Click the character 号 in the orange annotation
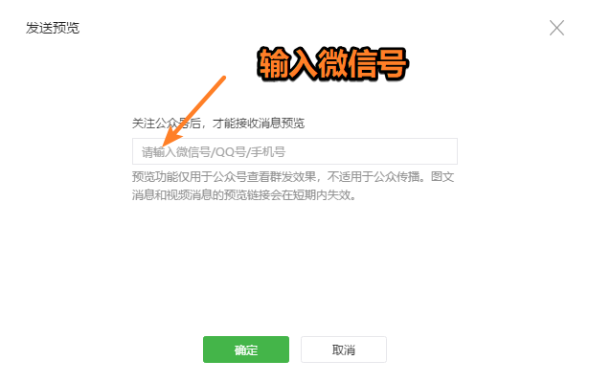The height and width of the screenshot is (383, 589). [x=393, y=64]
